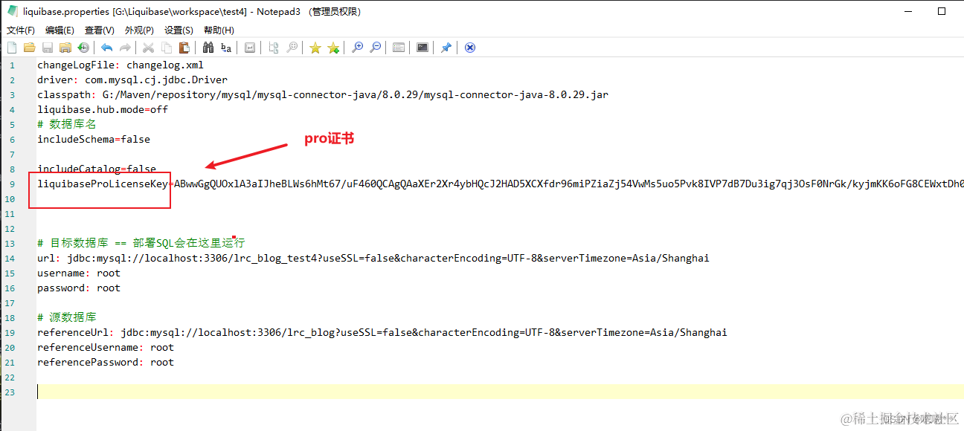Click line number 19 in the margin
The width and height of the screenshot is (964, 431).
click(x=10, y=333)
